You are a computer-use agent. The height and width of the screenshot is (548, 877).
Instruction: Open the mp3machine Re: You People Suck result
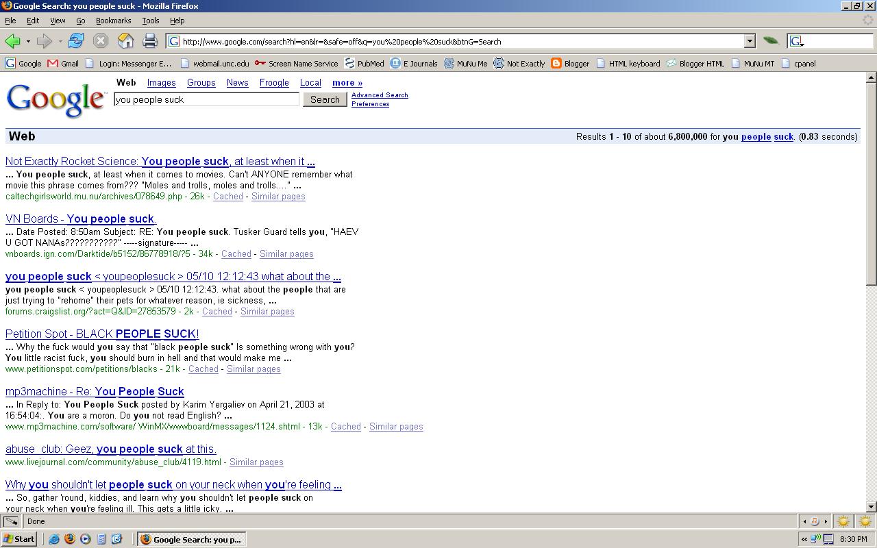point(95,392)
